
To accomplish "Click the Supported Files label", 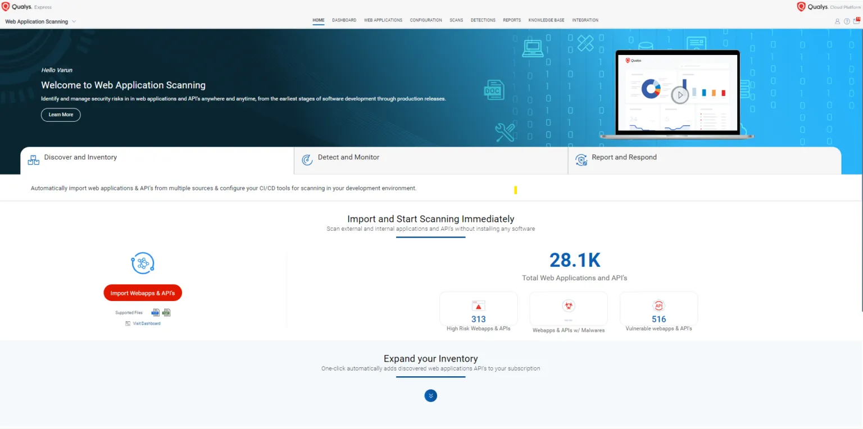I will 129,313.
